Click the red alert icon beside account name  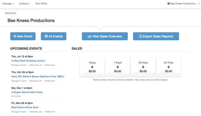point(169,3)
